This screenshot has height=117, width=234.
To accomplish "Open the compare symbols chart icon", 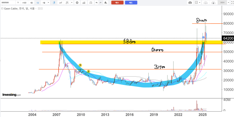I will click(x=84, y=3).
